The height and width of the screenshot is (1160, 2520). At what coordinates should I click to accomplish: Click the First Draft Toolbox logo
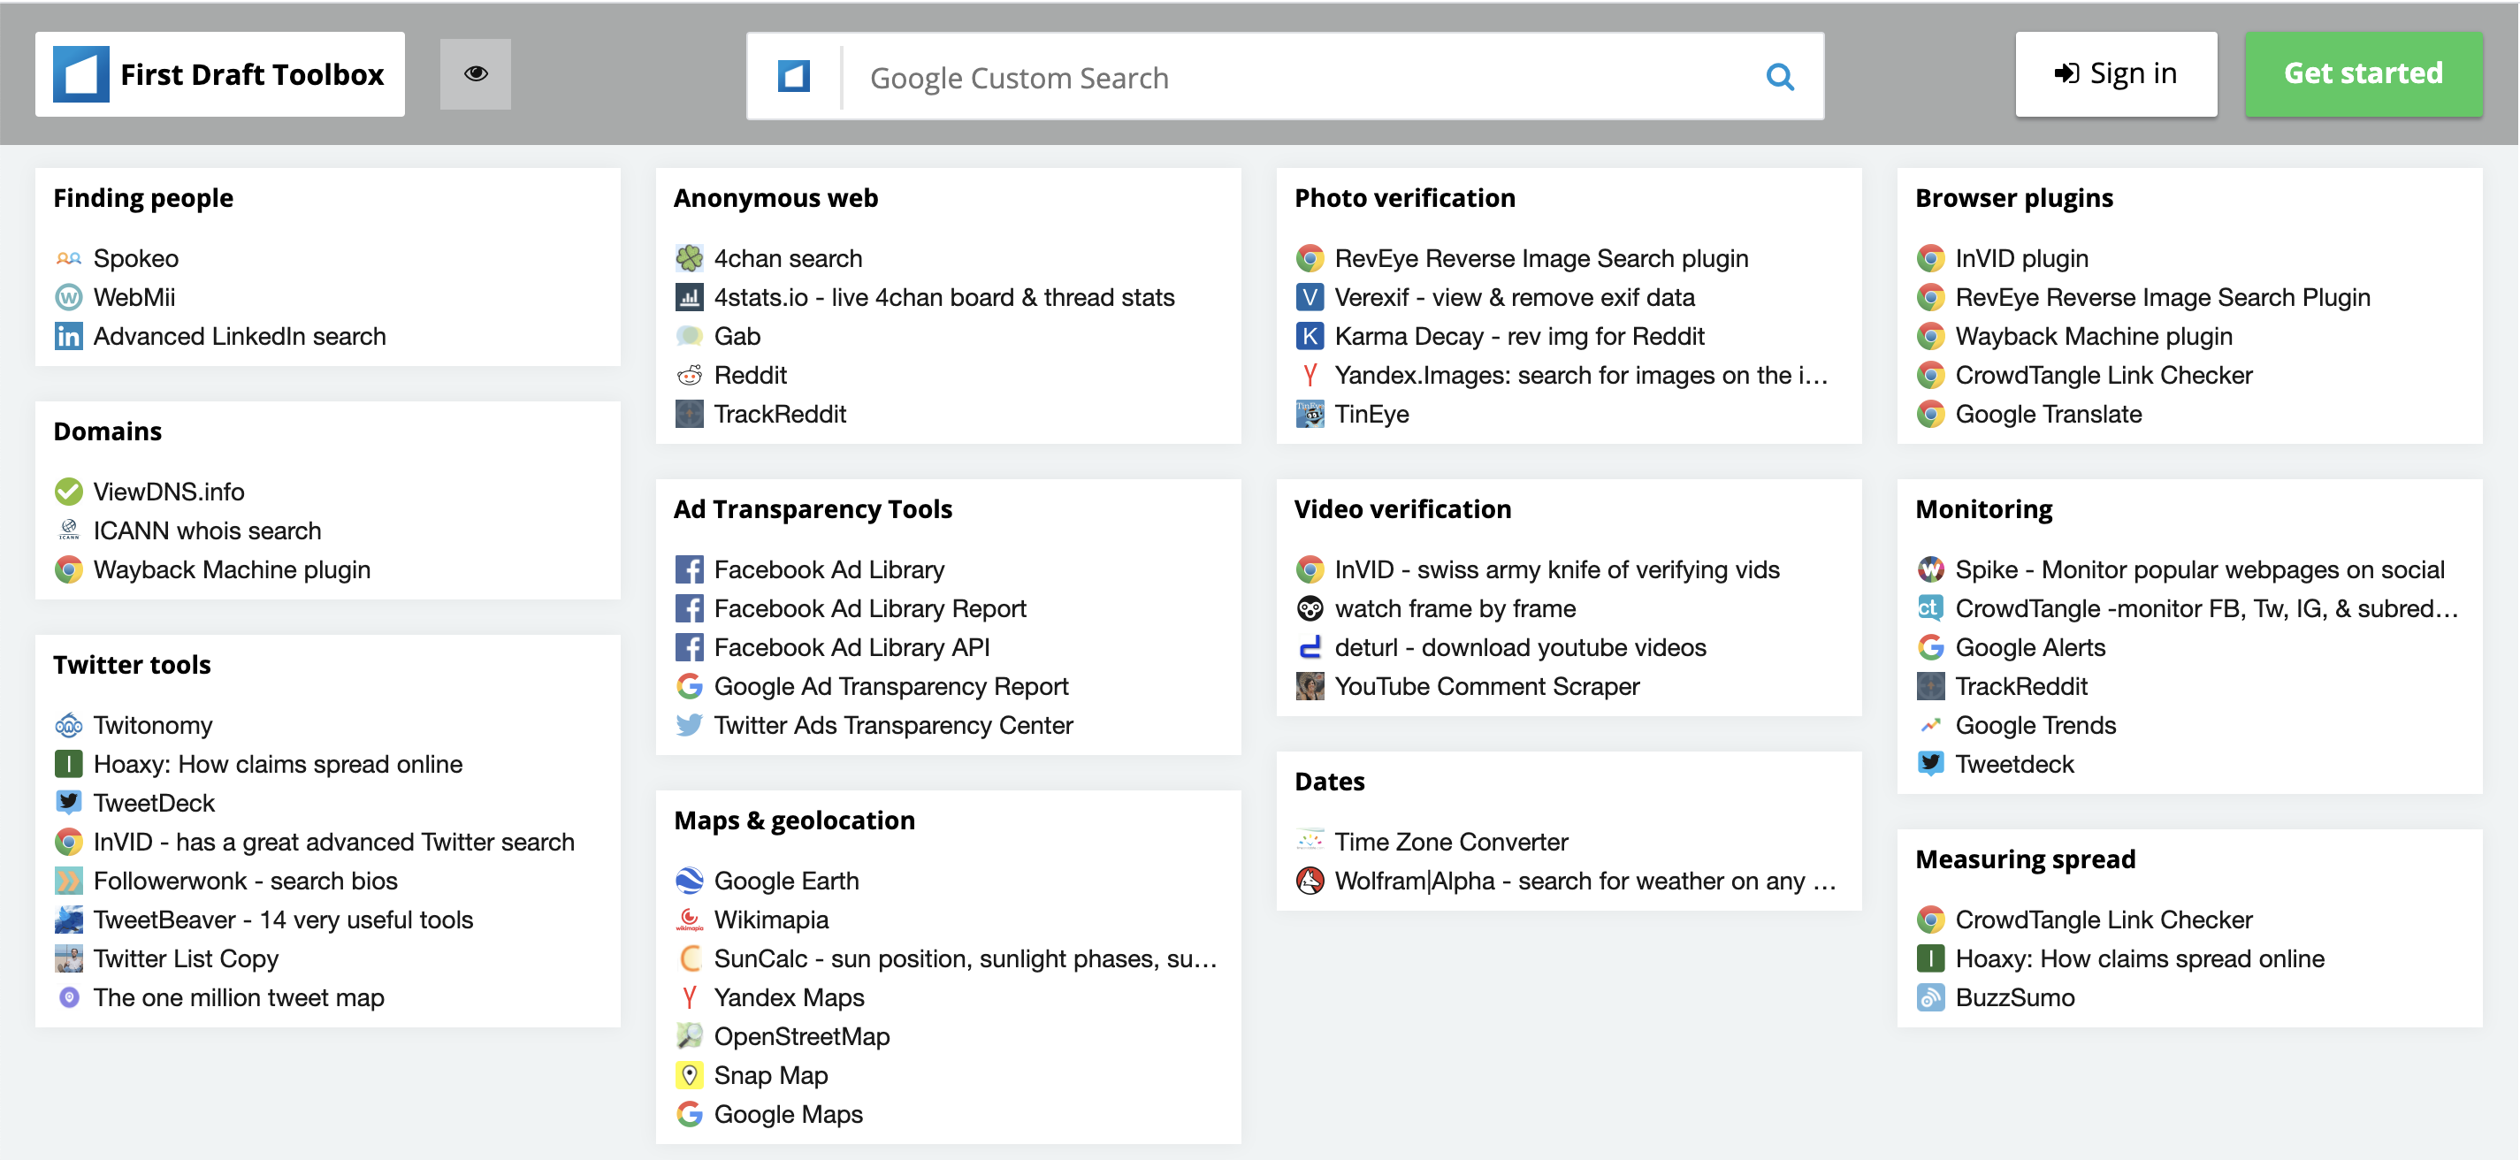[x=220, y=74]
